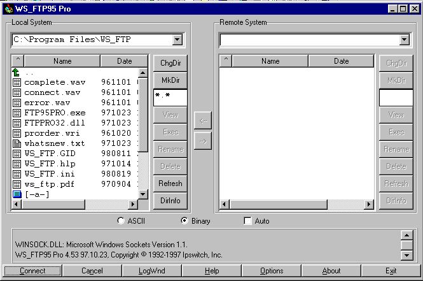Click the file icon beside FTP95PRO.exe
The image size is (423, 281).
tap(17, 113)
